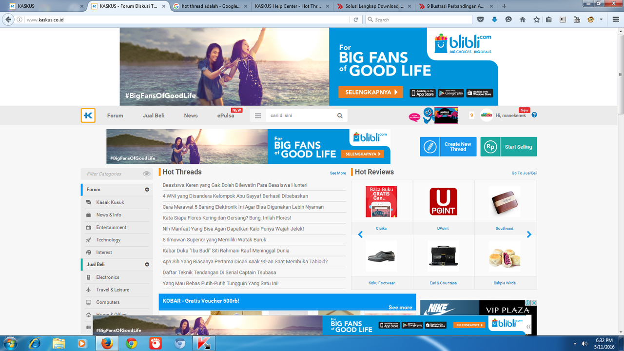Open the Koku Footwear shoe thumbnail
Viewport: 624px width, 351px height.
tap(381, 256)
